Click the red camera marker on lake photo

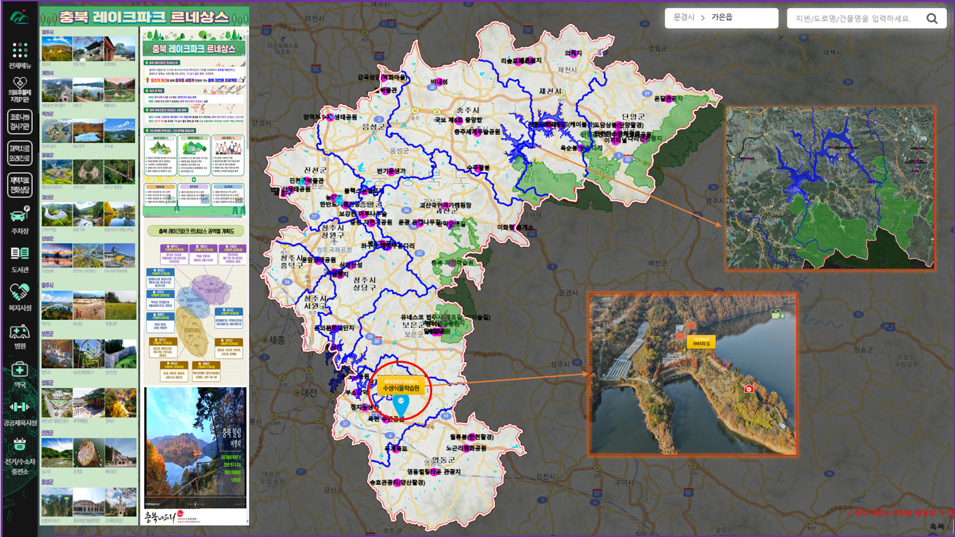749,388
